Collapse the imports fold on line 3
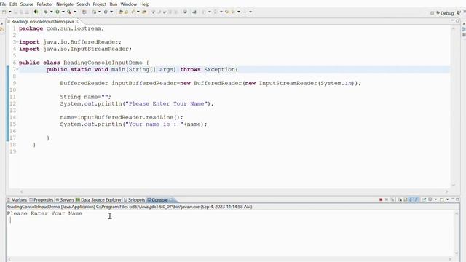The height and width of the screenshot is (262, 466). tap(17, 42)
